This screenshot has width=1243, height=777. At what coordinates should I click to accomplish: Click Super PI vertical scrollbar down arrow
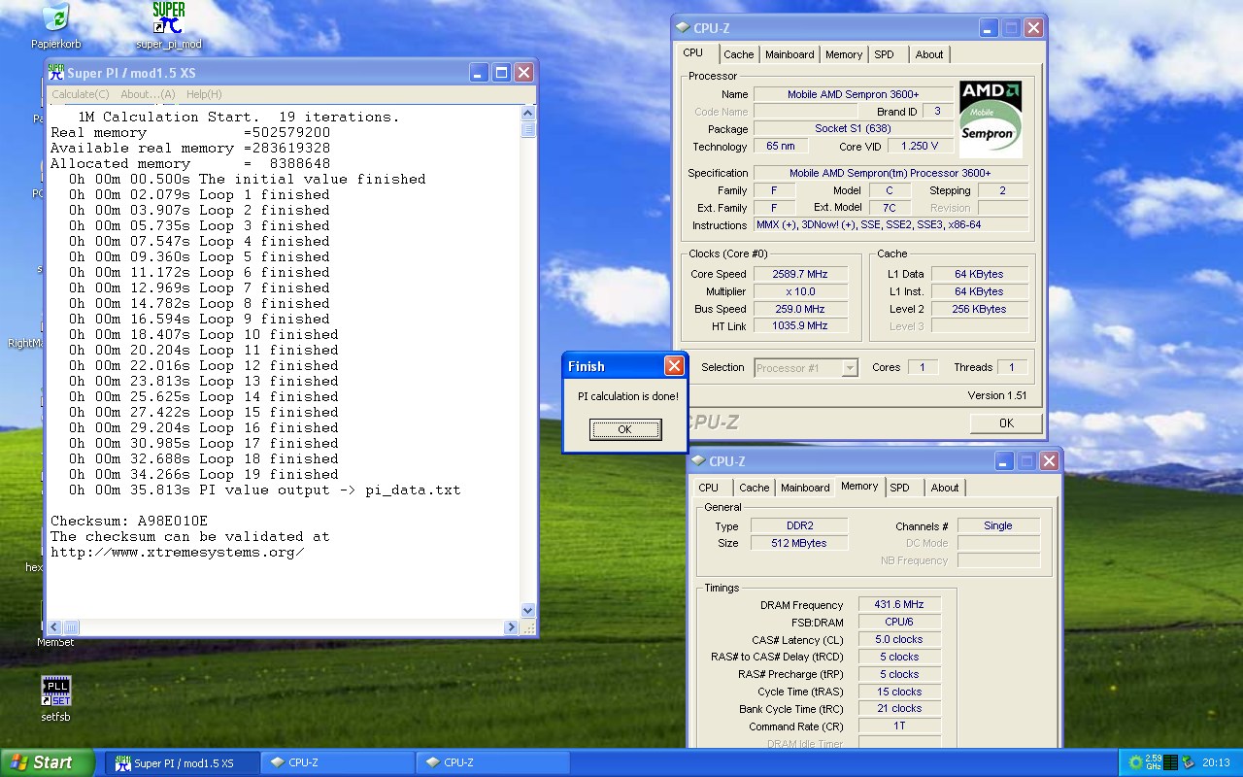point(528,611)
